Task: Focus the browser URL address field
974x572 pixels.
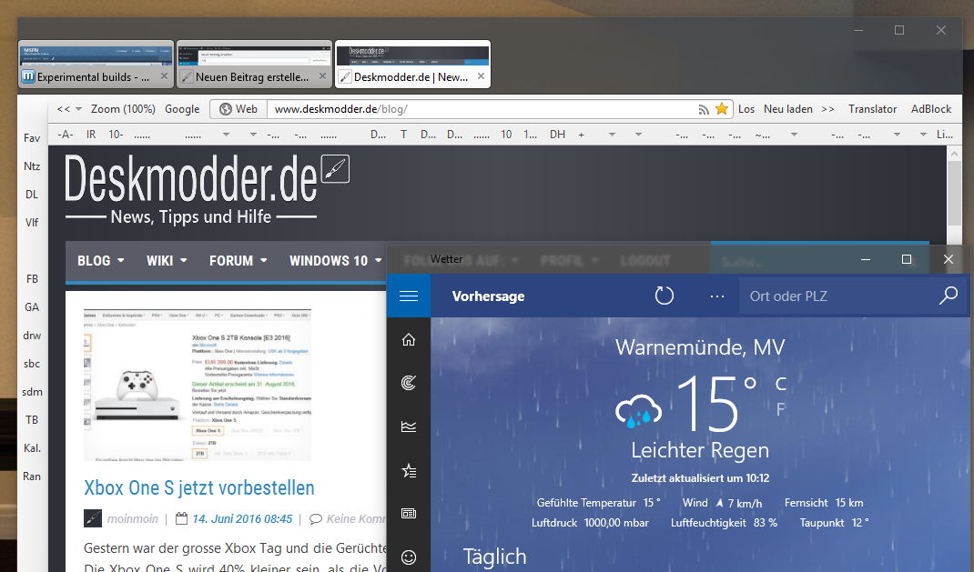Action: coord(482,109)
